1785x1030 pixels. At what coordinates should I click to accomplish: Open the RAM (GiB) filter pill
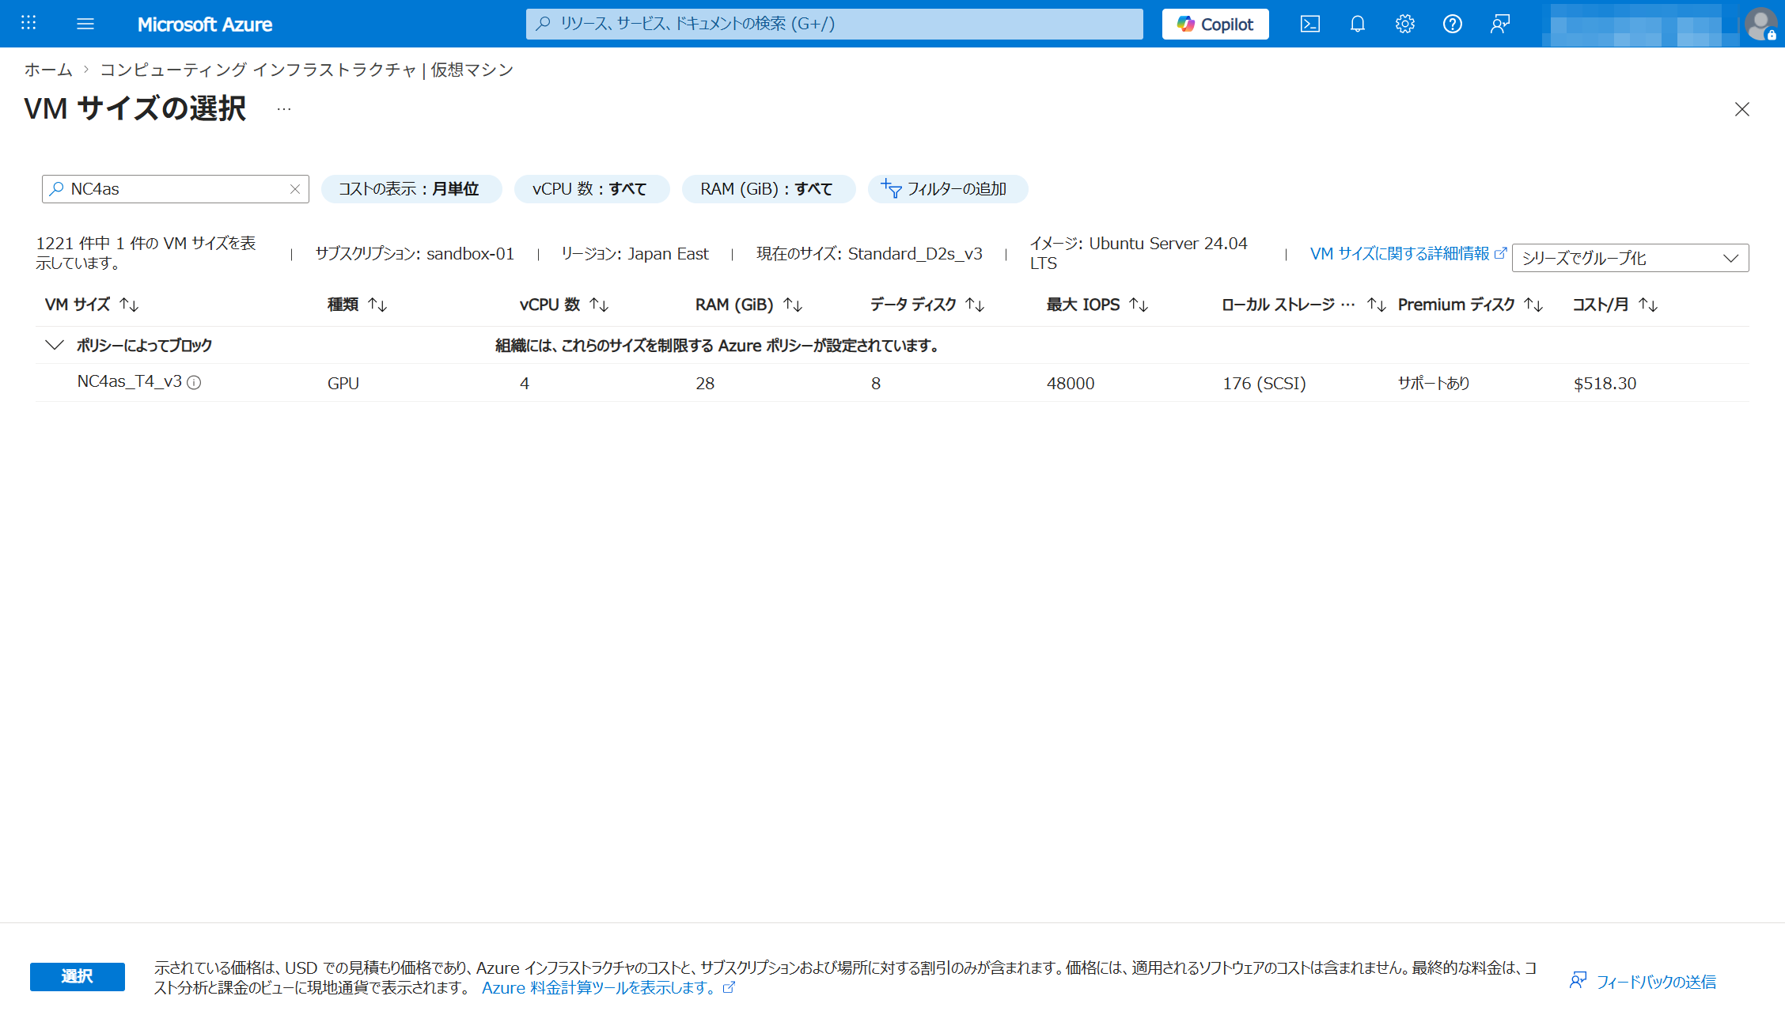(767, 189)
